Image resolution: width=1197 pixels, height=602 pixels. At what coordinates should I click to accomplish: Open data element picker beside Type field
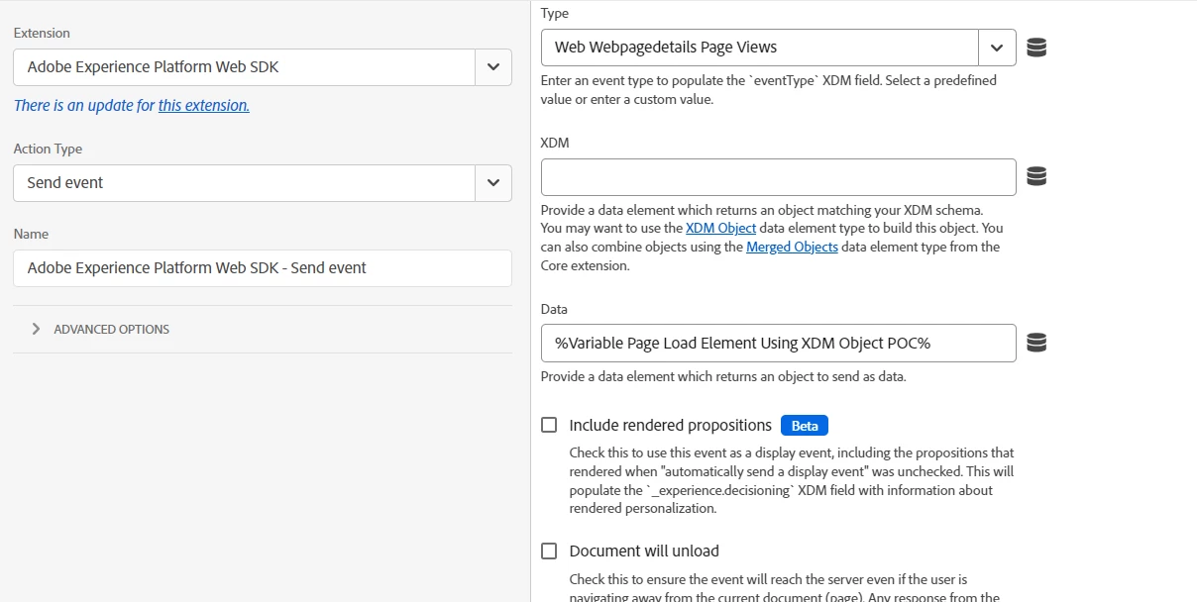(1036, 48)
